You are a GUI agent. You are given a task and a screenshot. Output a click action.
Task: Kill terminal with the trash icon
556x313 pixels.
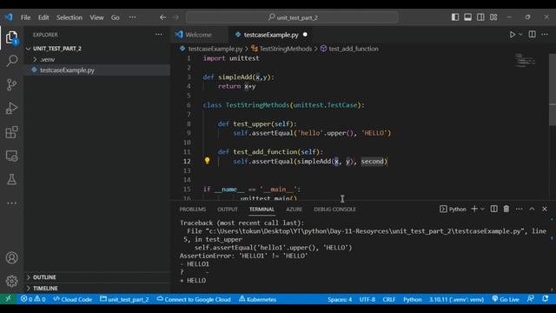point(506,209)
